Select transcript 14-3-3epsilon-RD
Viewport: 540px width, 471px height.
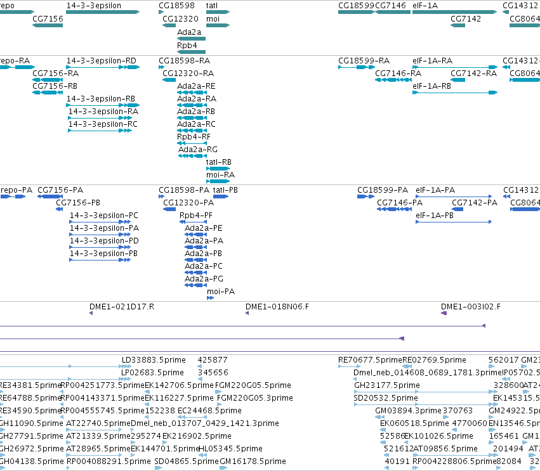coord(103,67)
